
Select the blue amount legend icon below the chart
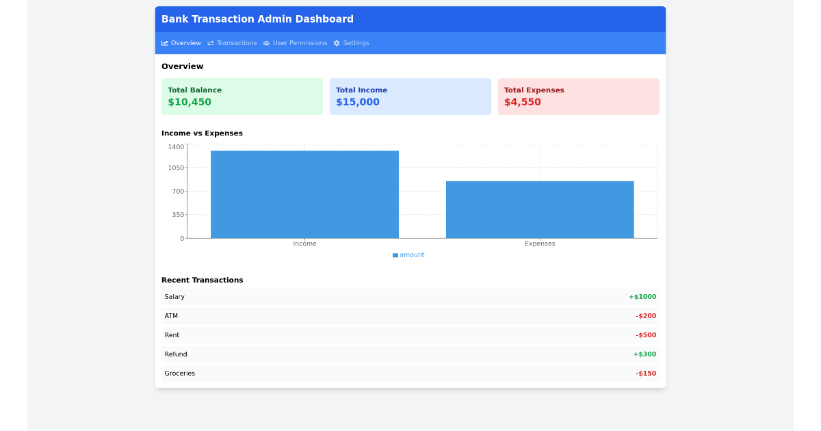click(x=395, y=254)
